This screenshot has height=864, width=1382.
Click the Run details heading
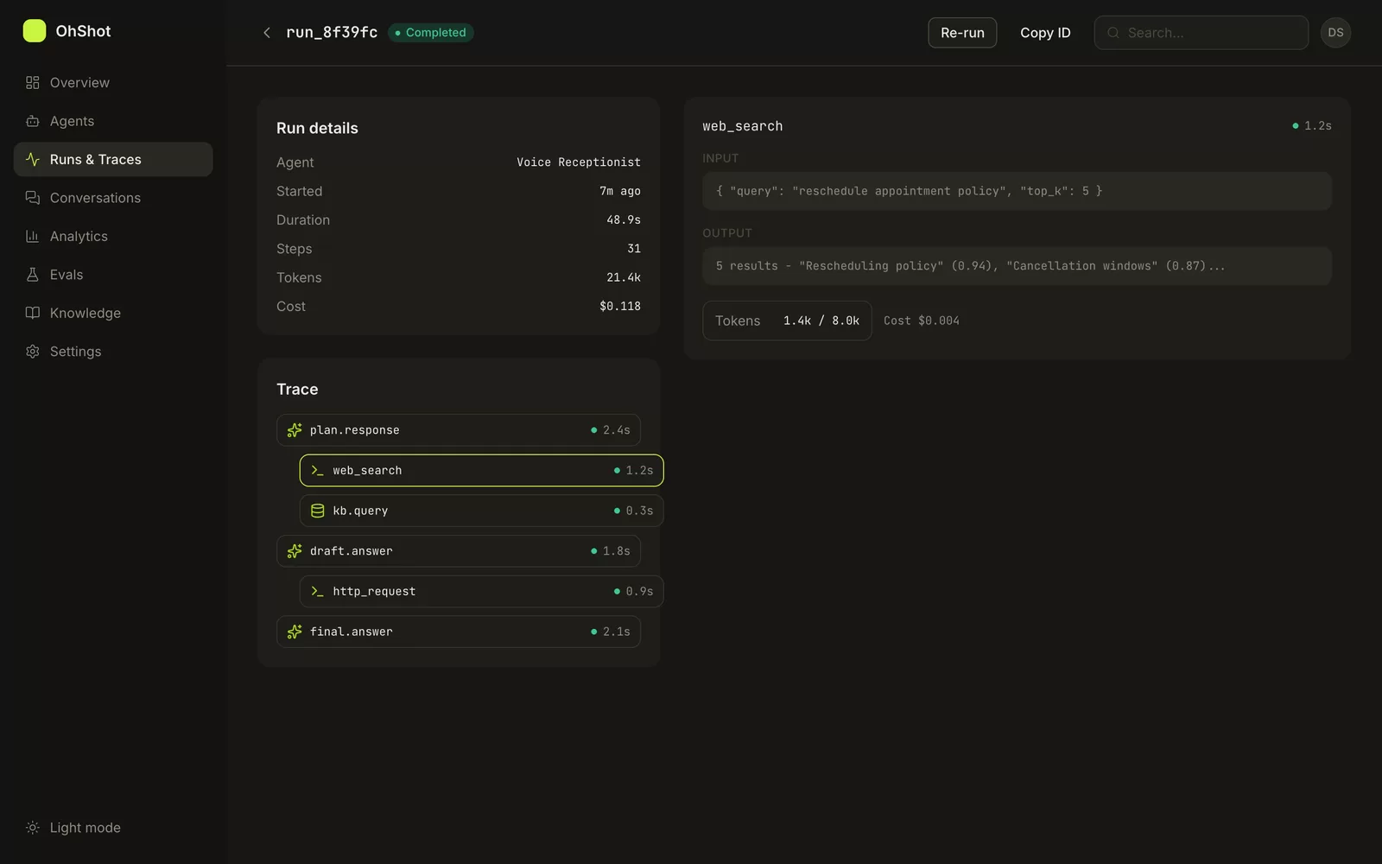(317, 128)
